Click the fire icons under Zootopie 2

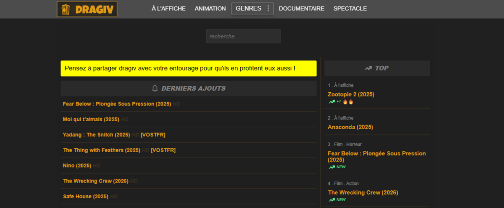[348, 102]
